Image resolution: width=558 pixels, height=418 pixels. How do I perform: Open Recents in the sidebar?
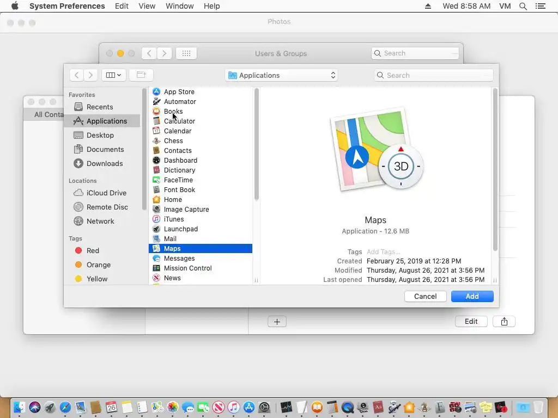[102, 107]
